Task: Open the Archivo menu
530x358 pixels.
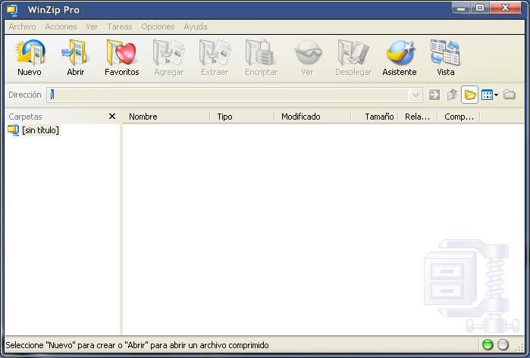Action: coord(22,26)
